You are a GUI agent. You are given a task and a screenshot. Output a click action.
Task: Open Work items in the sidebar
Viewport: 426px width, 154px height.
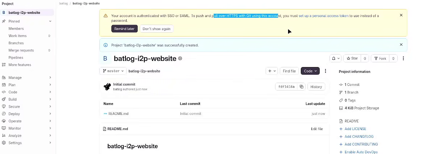click(x=17, y=36)
